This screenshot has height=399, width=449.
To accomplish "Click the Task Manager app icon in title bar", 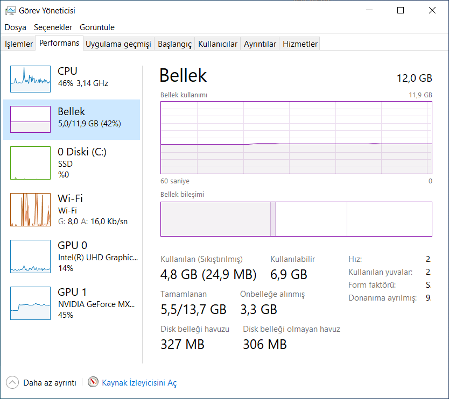I will [10, 10].
